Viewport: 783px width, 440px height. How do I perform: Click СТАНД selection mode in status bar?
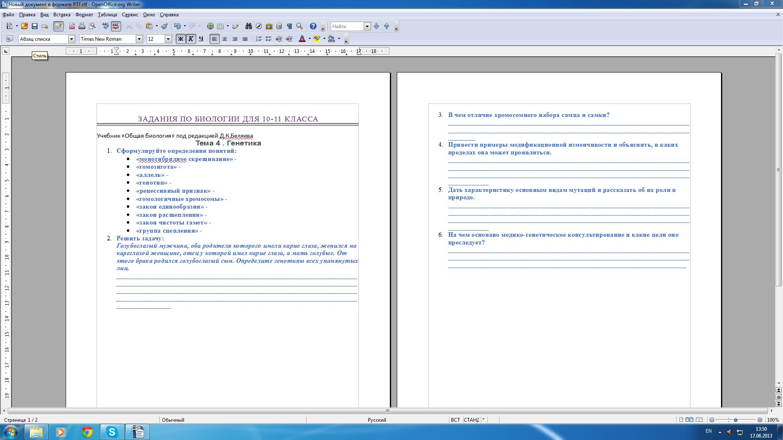(471, 420)
